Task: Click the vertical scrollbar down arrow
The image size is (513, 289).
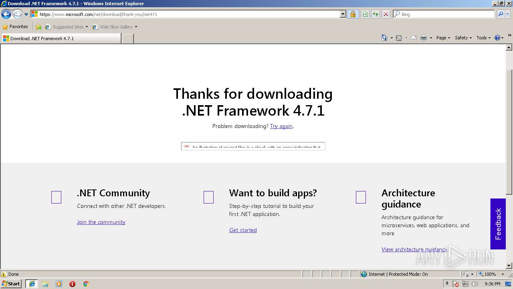Action: point(509,266)
